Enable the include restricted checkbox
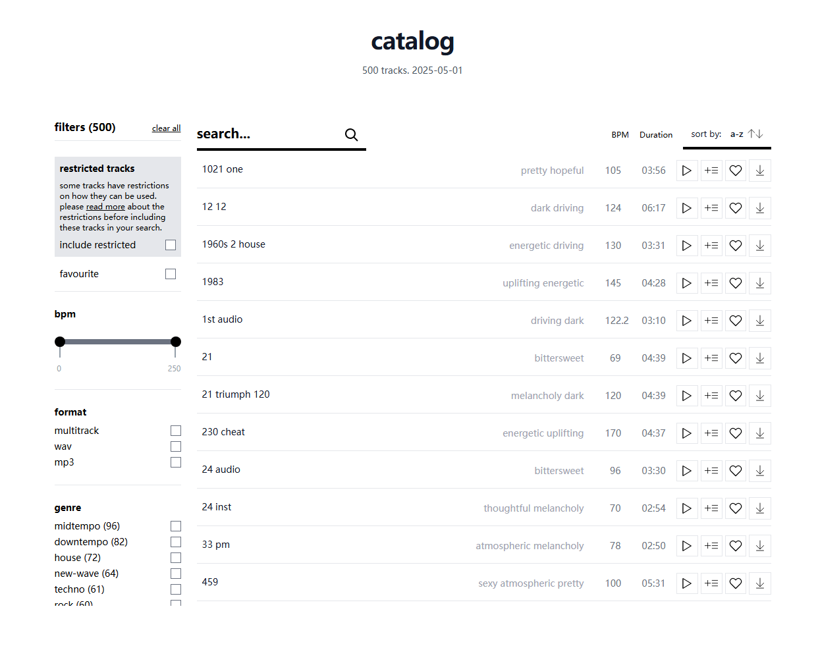Screen dimensions: 818x671 pos(171,245)
